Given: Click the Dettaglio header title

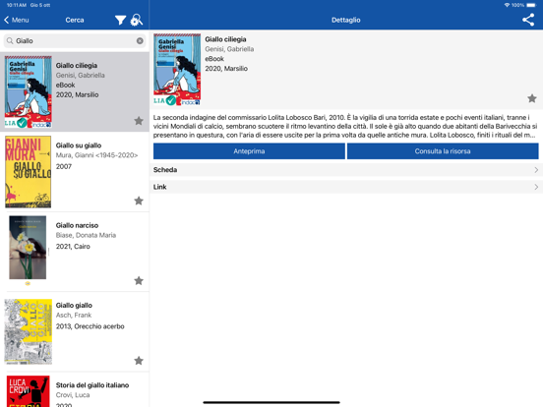Looking at the screenshot, I should [x=346, y=20].
